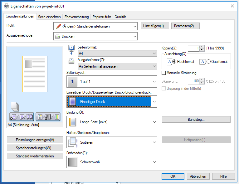Click the page size icon next to Seitenformat

coord(71,48)
